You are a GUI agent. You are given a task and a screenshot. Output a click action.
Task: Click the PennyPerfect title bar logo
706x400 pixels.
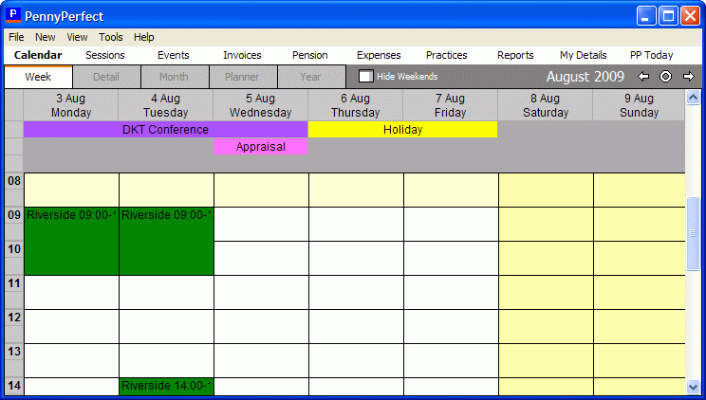13,16
